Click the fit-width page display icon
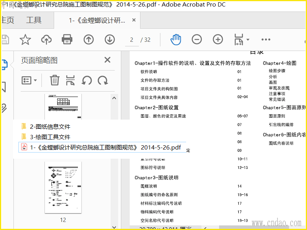This screenshot has width=307, height=230. pos(239,39)
